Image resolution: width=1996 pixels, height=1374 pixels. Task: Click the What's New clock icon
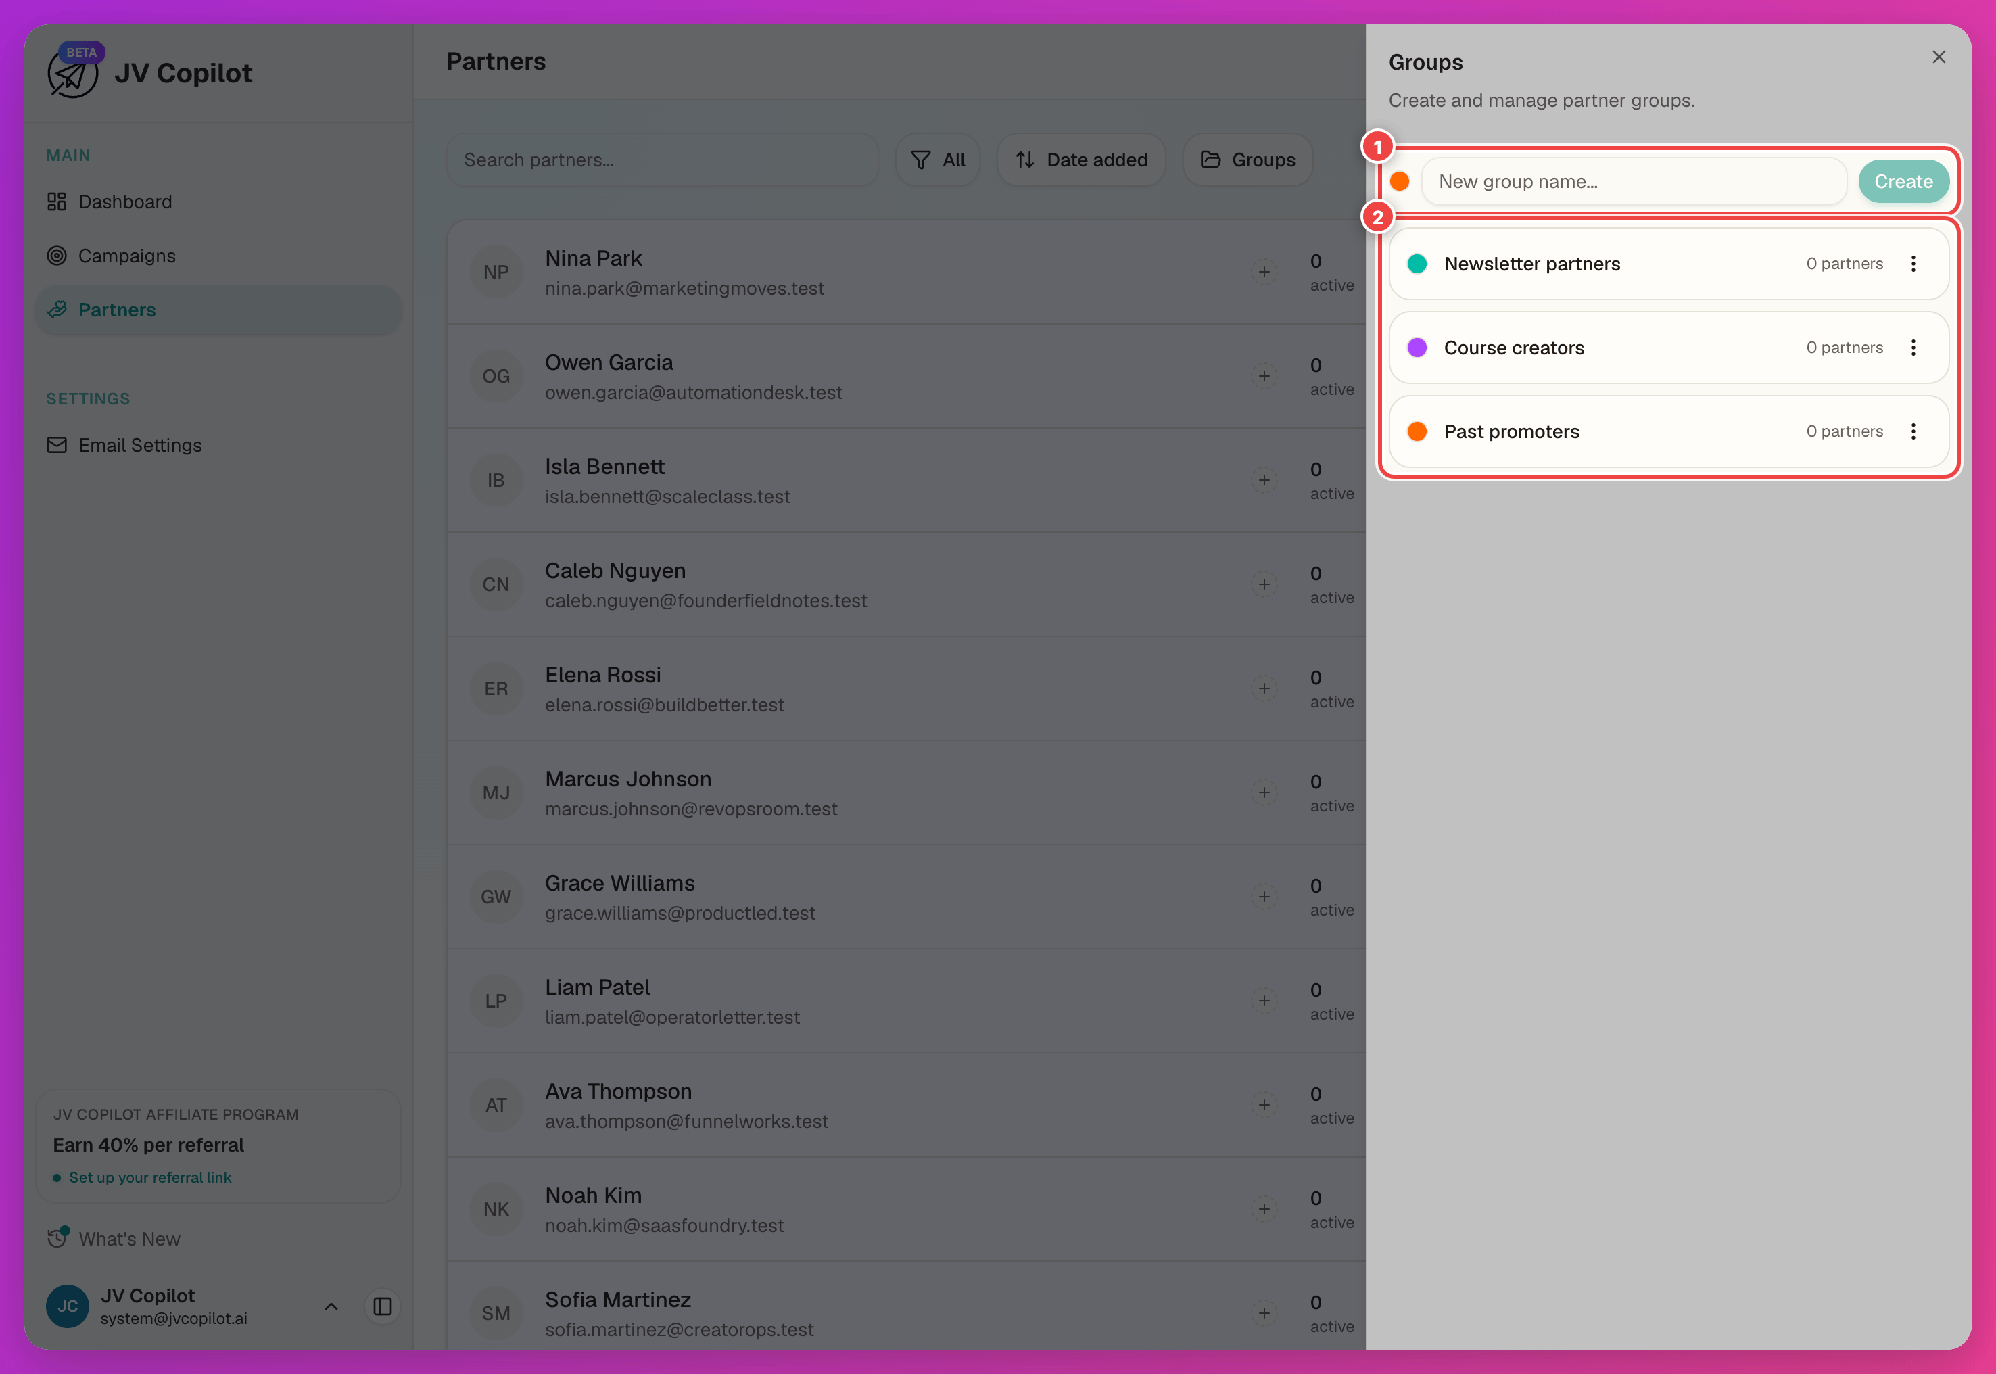tap(57, 1238)
